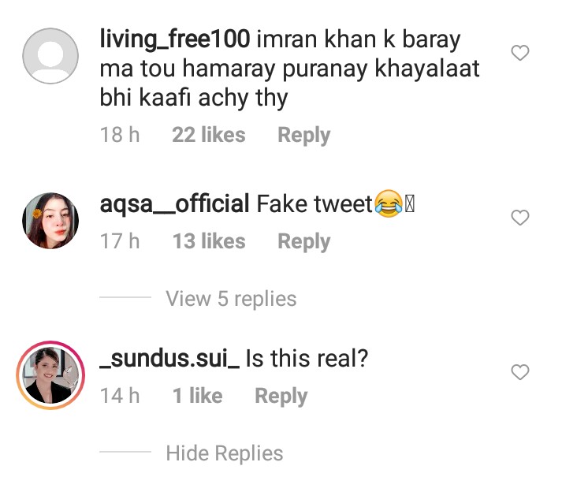Reply to _sundus.sui_'s comment
This screenshot has width=562, height=477.
click(x=281, y=396)
